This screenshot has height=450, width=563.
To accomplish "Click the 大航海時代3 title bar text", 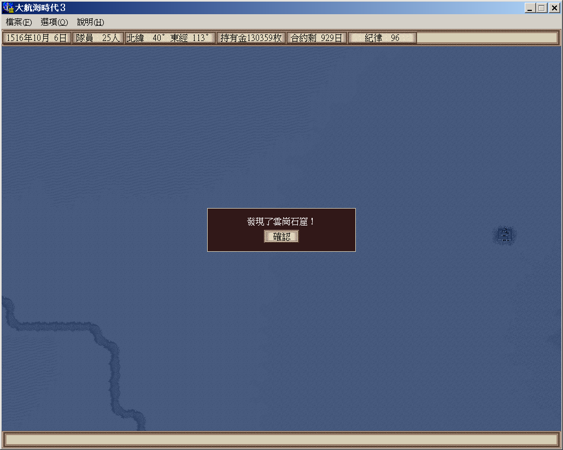I will [40, 8].
